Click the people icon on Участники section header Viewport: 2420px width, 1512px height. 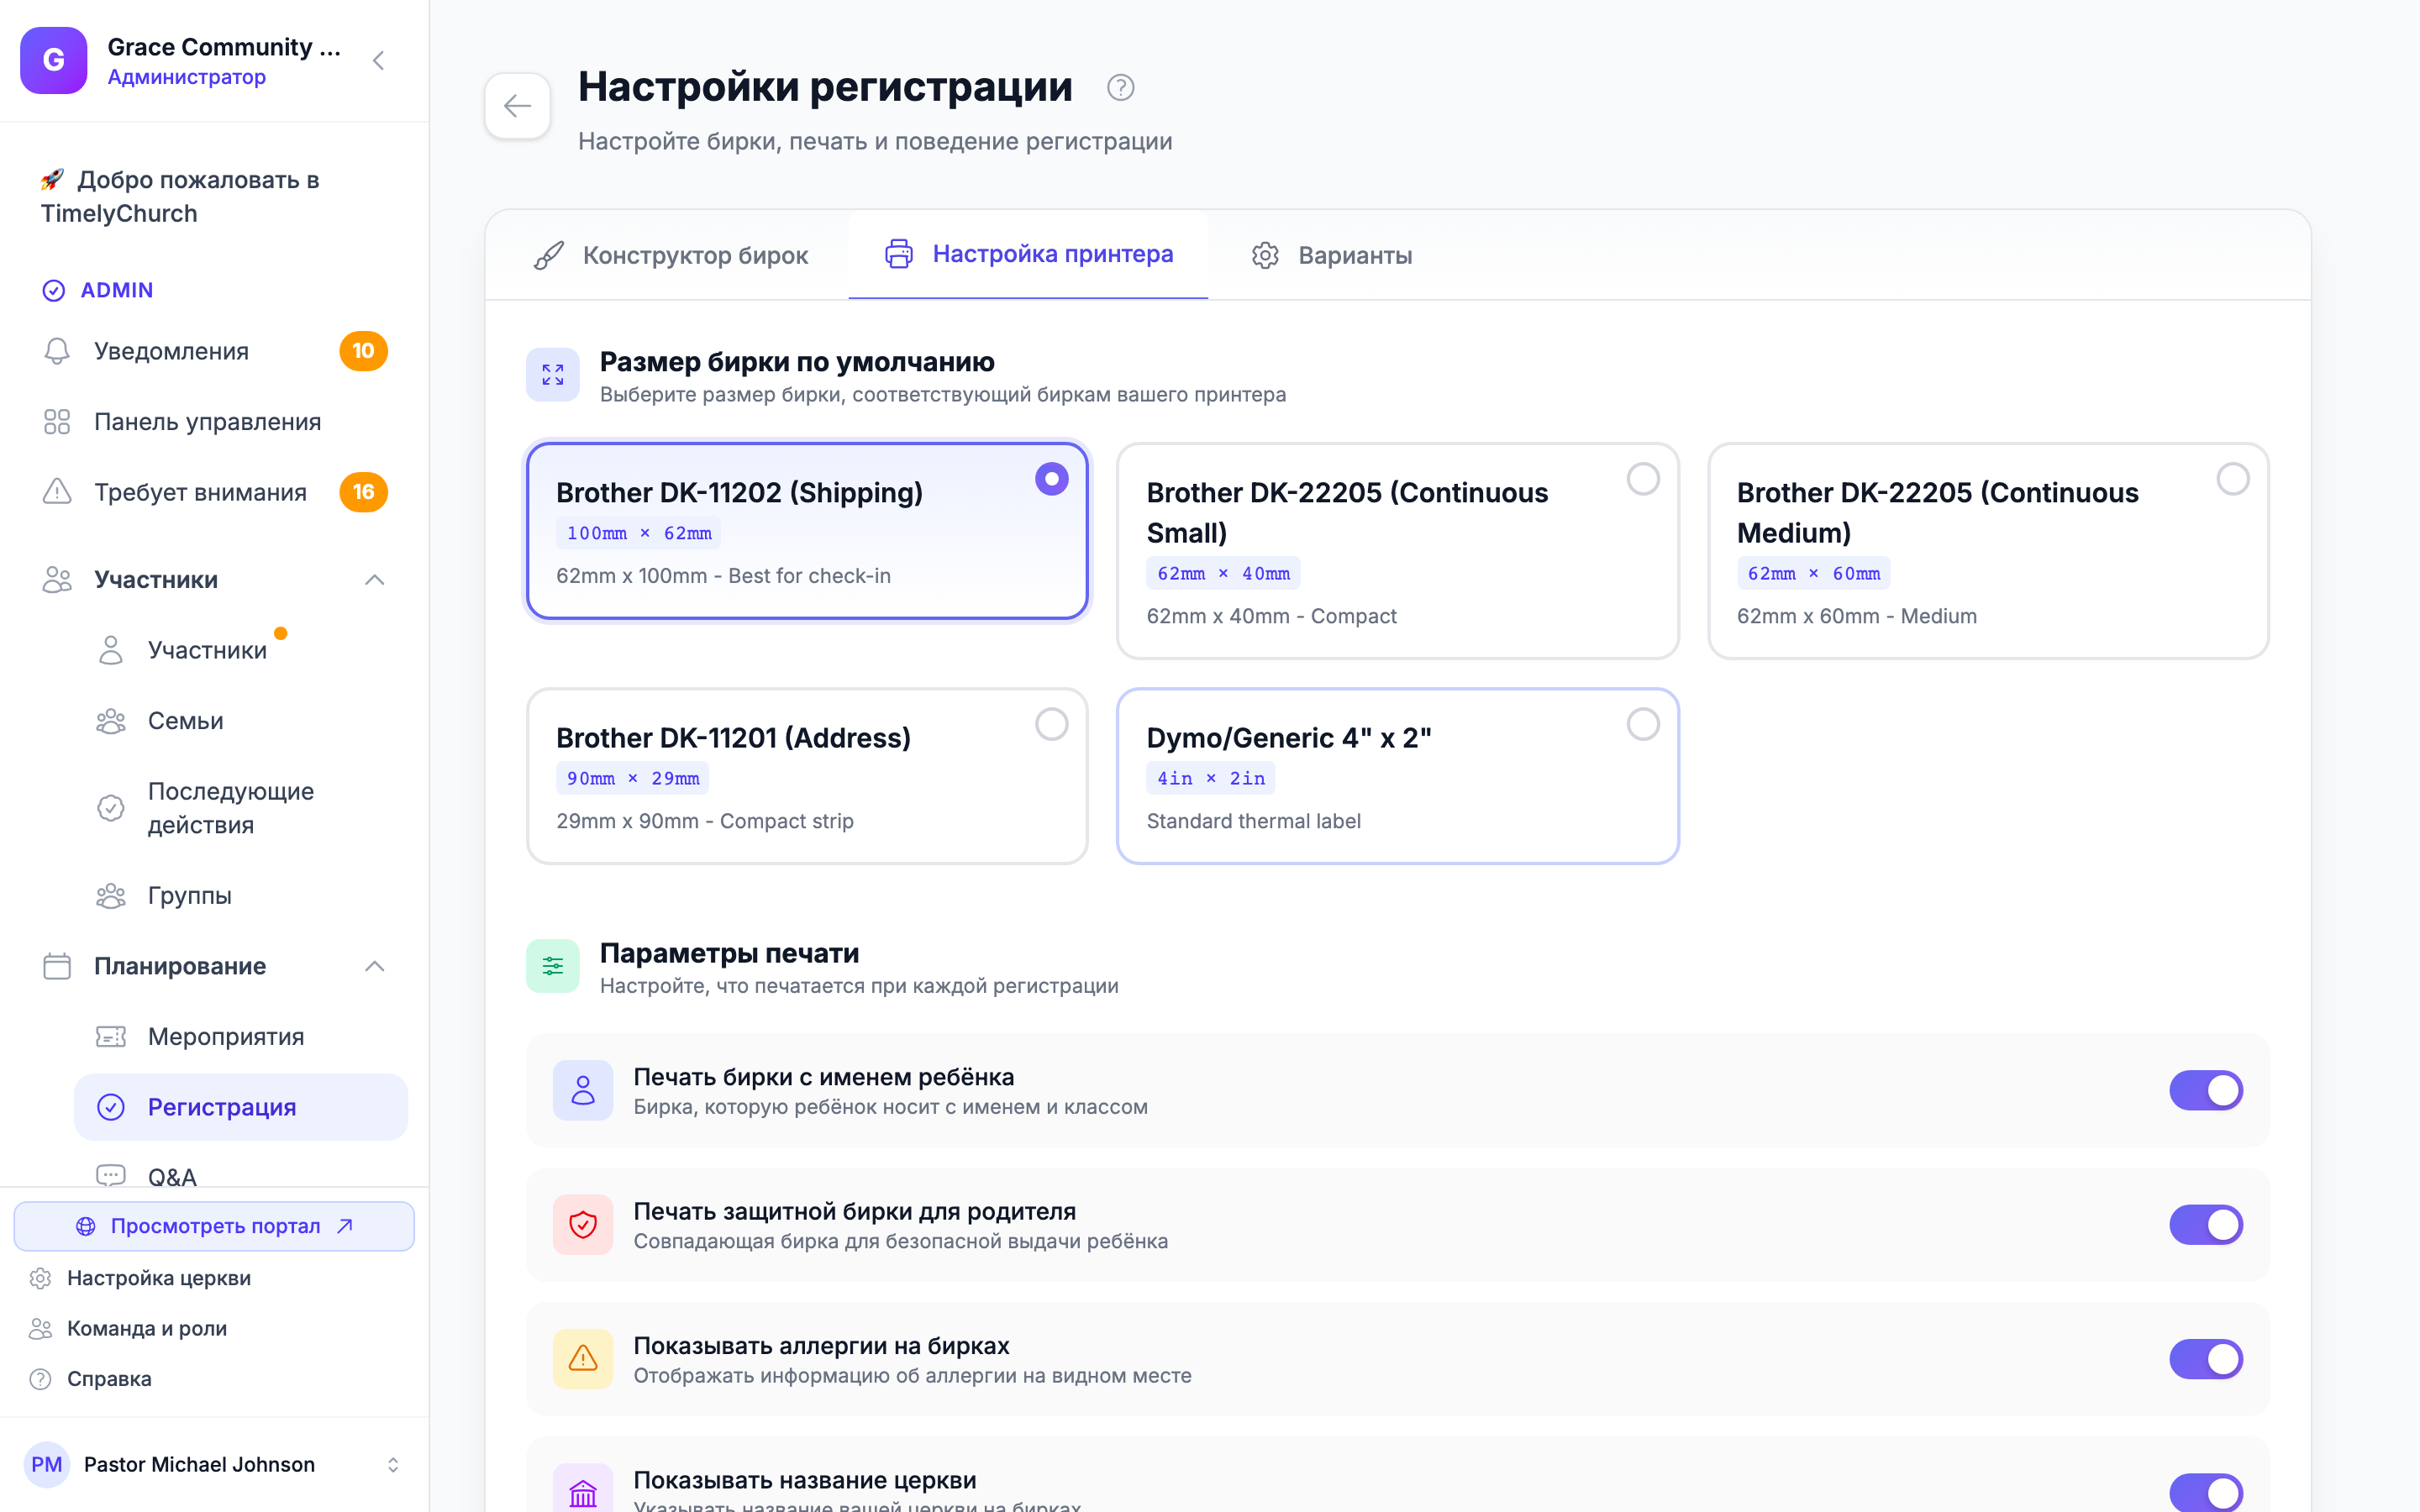tap(57, 580)
